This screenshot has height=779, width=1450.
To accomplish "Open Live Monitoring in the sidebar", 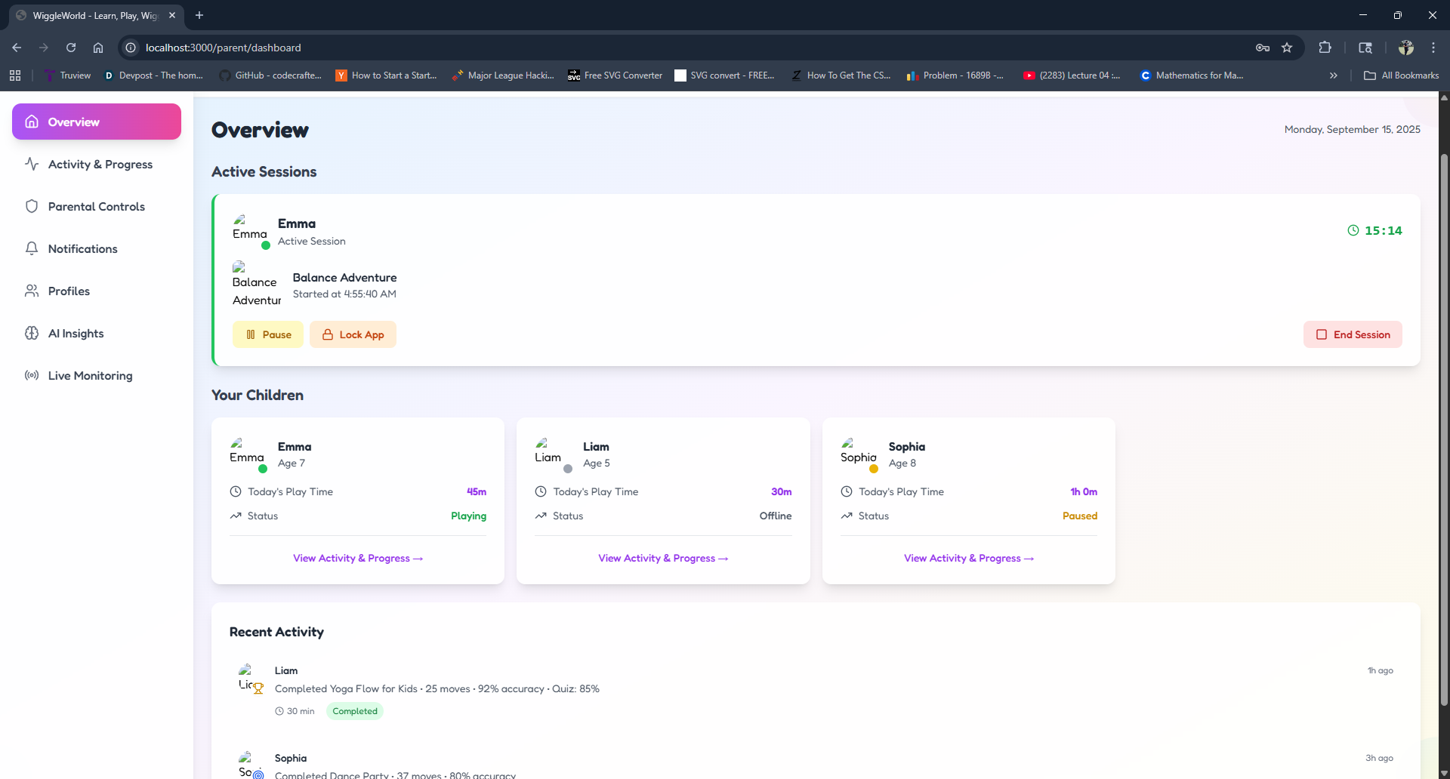I will click(x=97, y=375).
